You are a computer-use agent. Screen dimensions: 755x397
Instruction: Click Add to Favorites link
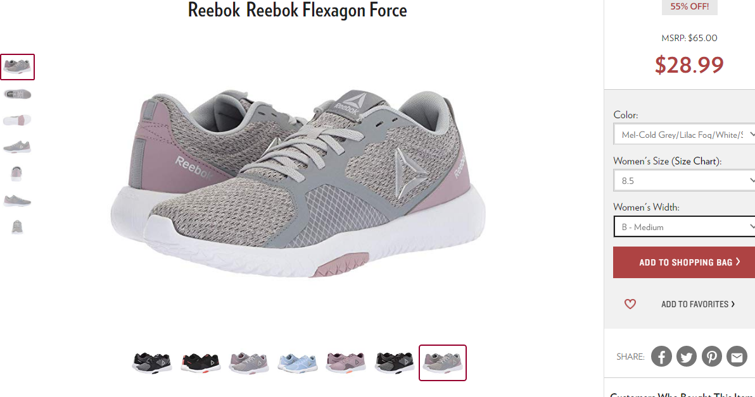[x=698, y=304]
